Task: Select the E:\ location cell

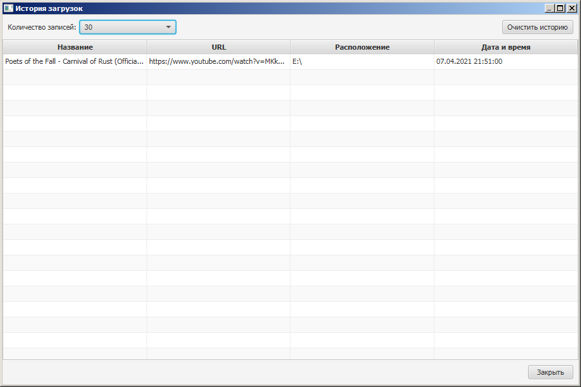Action: (x=362, y=61)
